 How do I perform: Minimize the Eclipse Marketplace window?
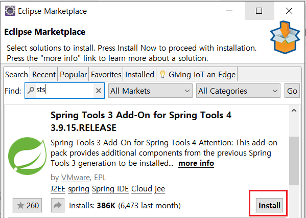(229, 11)
